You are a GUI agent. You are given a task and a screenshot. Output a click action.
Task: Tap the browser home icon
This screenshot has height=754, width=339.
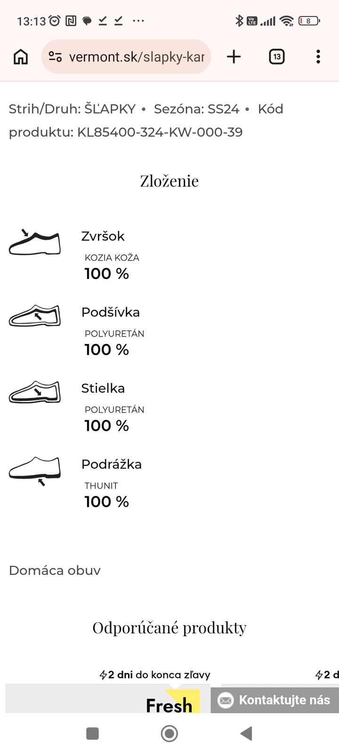[21, 57]
